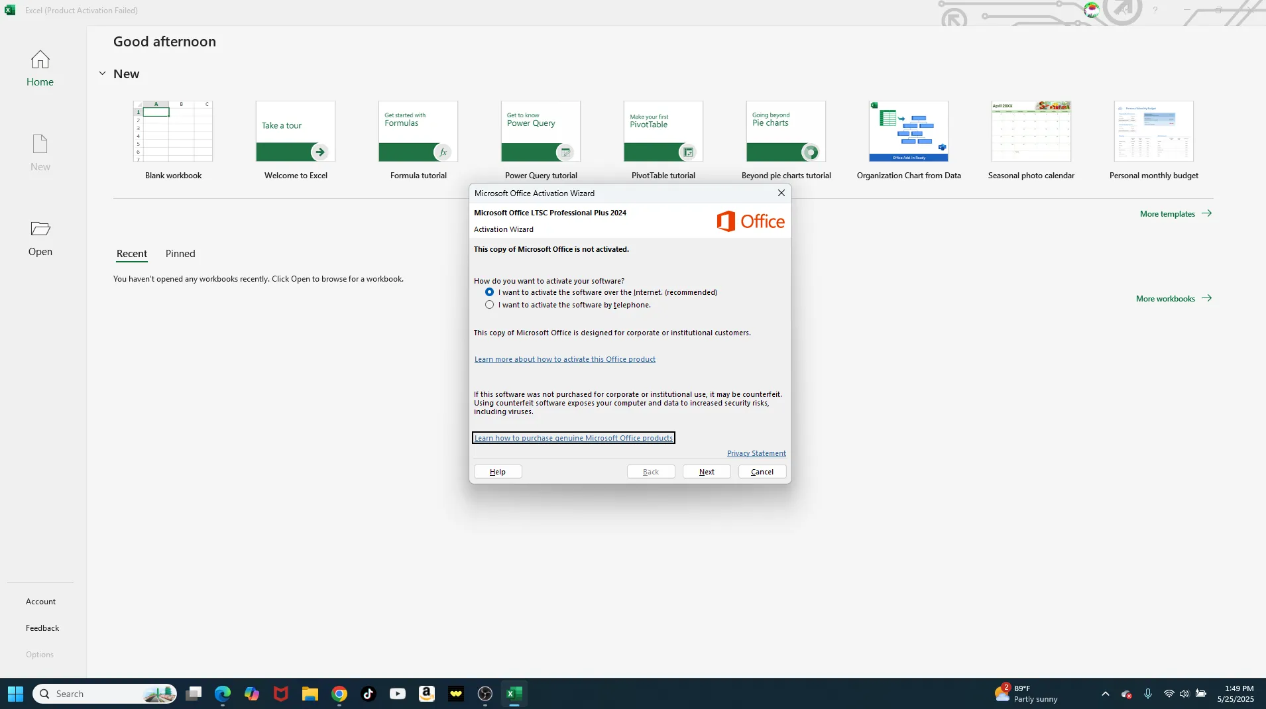Close the Activation Wizard dialog
The width and height of the screenshot is (1266, 709).
781,193
